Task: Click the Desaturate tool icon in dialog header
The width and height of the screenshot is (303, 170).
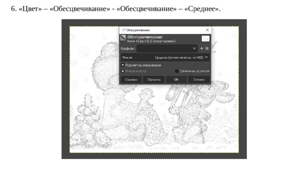Action: (123, 38)
